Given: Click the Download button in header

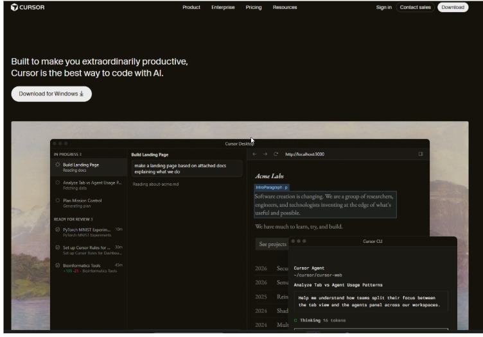Looking at the screenshot, I should [453, 7].
